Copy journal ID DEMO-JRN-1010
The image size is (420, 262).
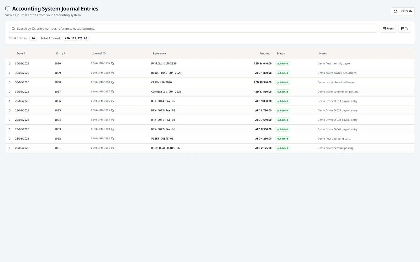[112, 64]
